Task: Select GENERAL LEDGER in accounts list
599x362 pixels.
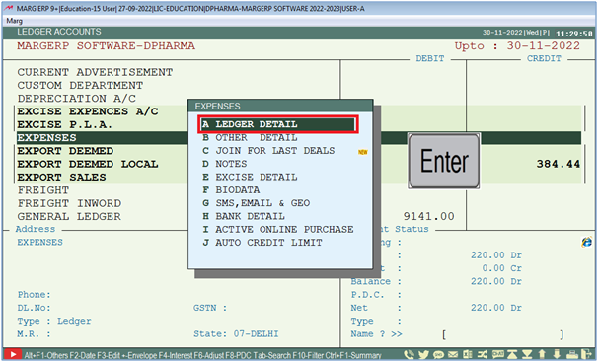Action: [69, 217]
